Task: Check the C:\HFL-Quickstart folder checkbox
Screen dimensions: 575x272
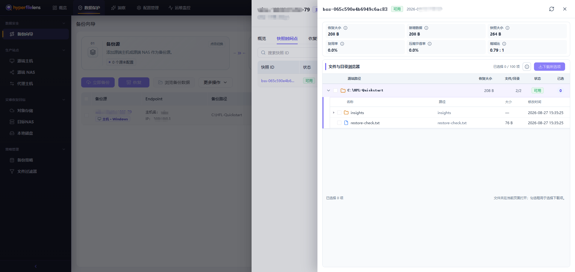Action: click(x=335, y=90)
